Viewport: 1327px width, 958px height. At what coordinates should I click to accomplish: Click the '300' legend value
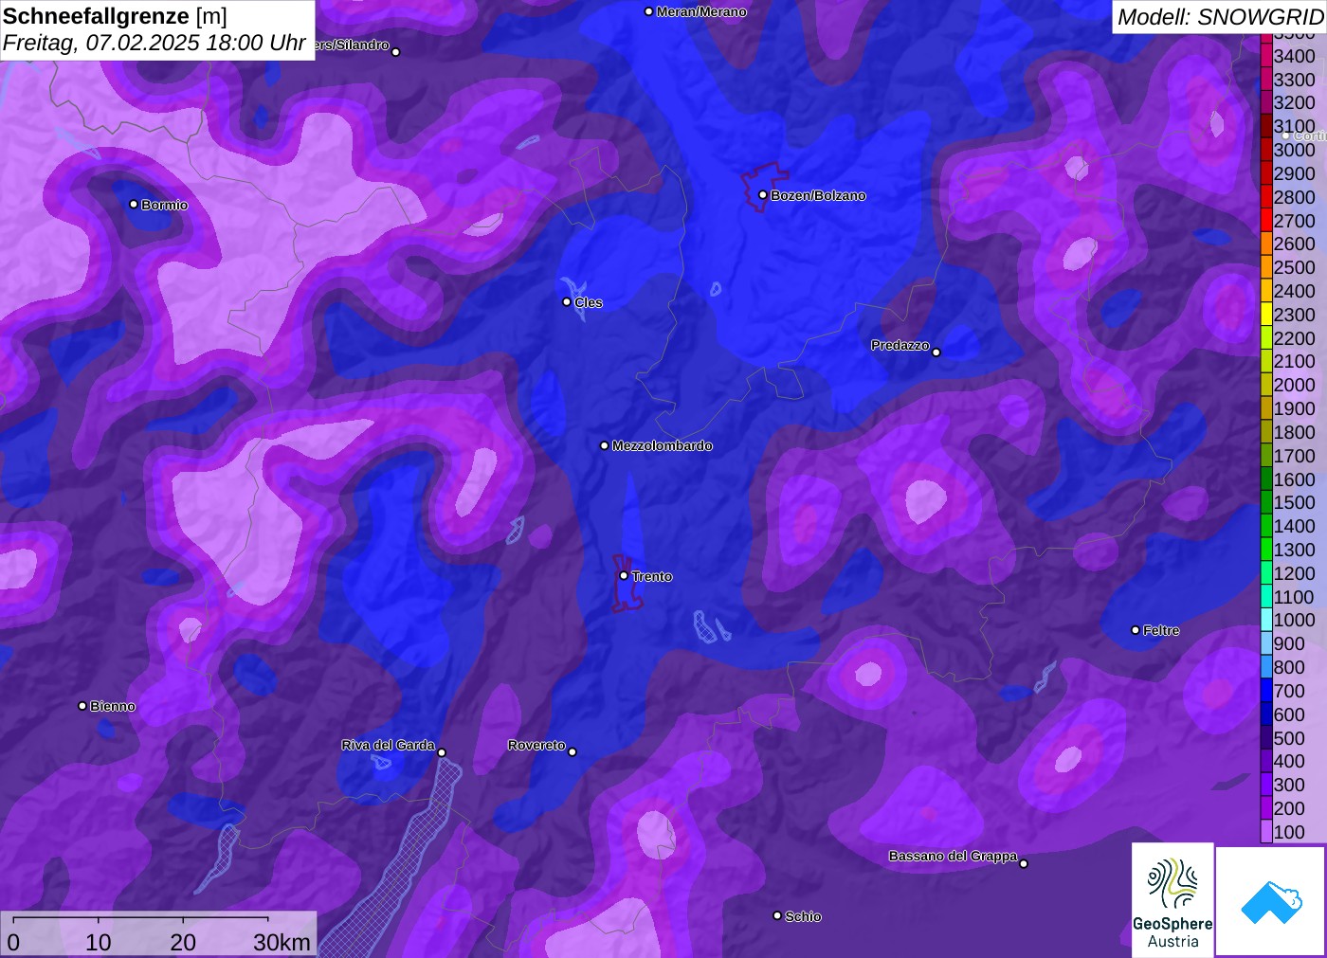(1289, 785)
